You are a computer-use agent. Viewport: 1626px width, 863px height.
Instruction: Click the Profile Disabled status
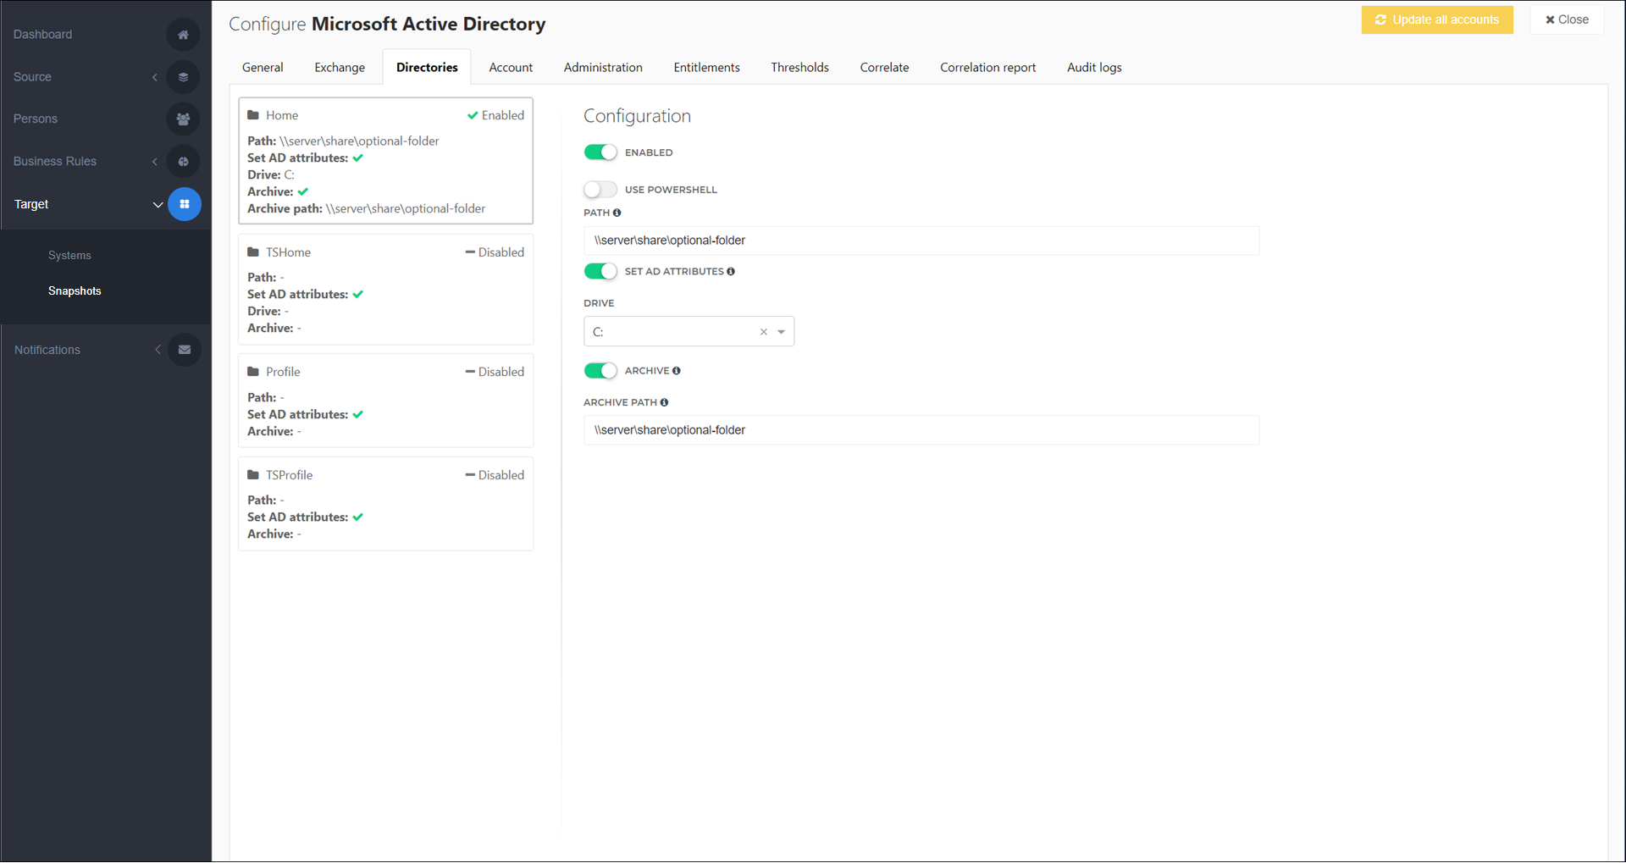coord(495,372)
